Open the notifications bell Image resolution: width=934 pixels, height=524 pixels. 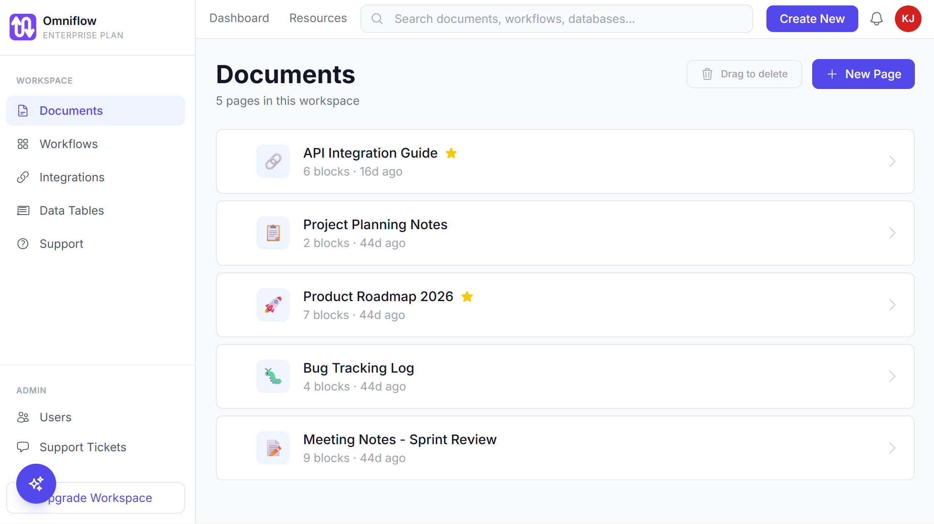tap(877, 19)
